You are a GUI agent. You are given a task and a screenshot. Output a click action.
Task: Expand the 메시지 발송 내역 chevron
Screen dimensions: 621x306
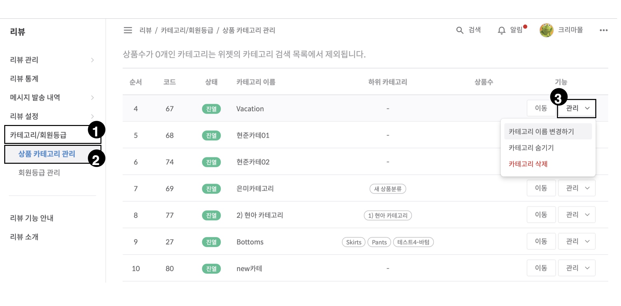pos(92,98)
